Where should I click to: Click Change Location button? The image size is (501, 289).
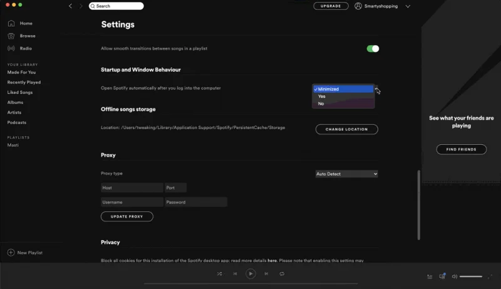pos(347,129)
